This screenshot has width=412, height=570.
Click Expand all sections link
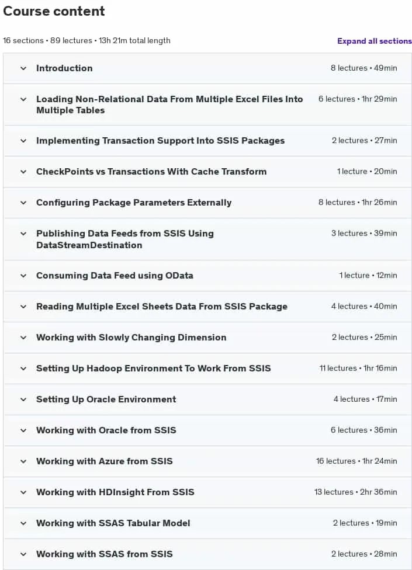[374, 41]
